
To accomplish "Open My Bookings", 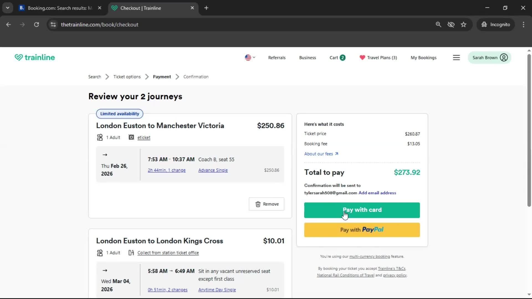I will 424,58.
